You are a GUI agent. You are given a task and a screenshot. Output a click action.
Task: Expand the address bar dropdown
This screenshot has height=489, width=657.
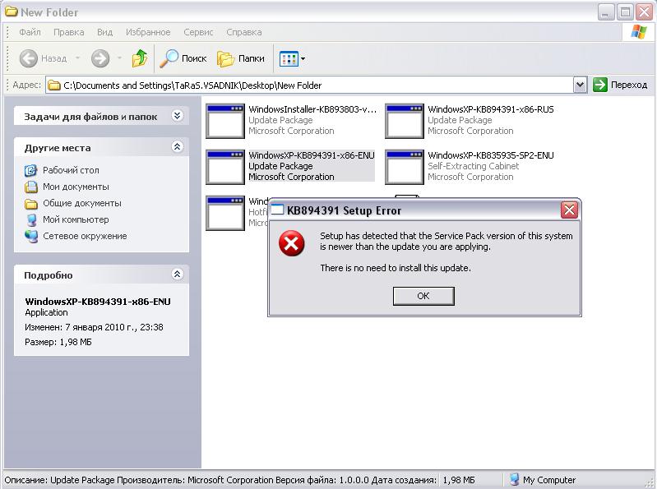(580, 85)
